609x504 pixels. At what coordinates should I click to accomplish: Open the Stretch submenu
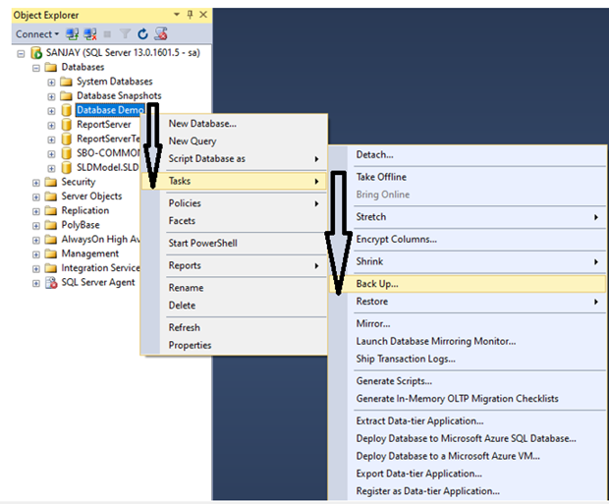point(468,217)
